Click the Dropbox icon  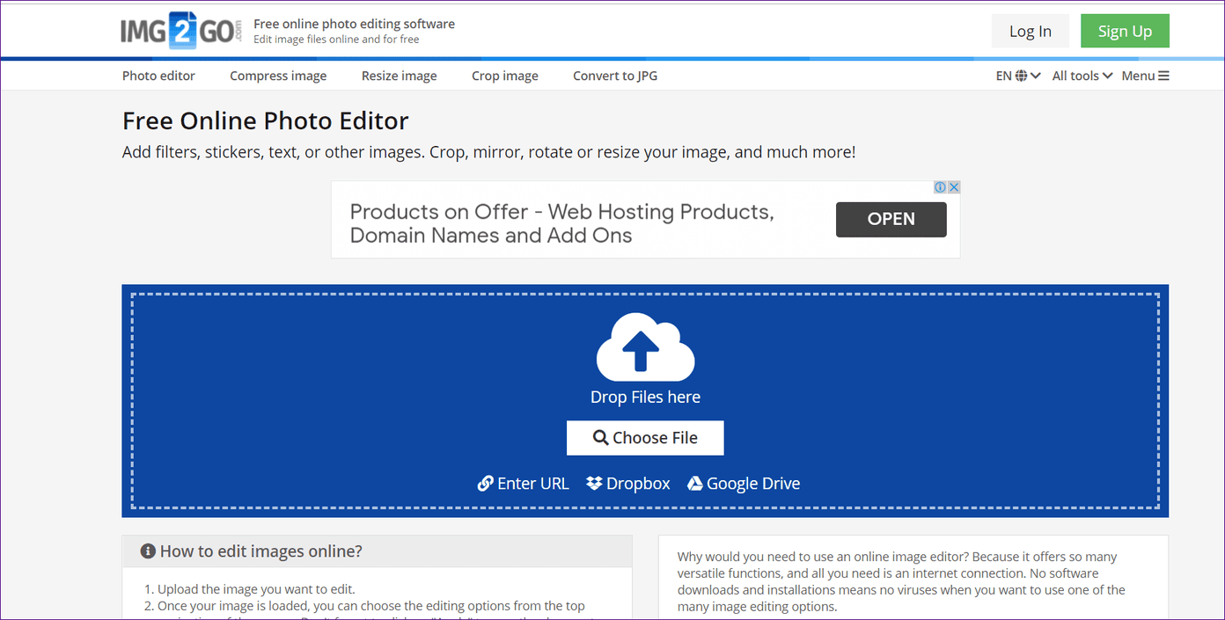click(595, 483)
